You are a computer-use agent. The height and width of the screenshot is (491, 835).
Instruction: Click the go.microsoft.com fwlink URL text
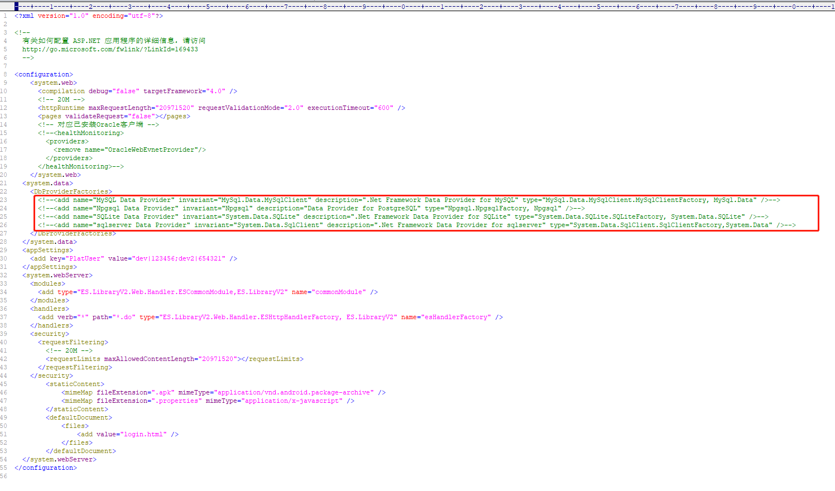[110, 49]
